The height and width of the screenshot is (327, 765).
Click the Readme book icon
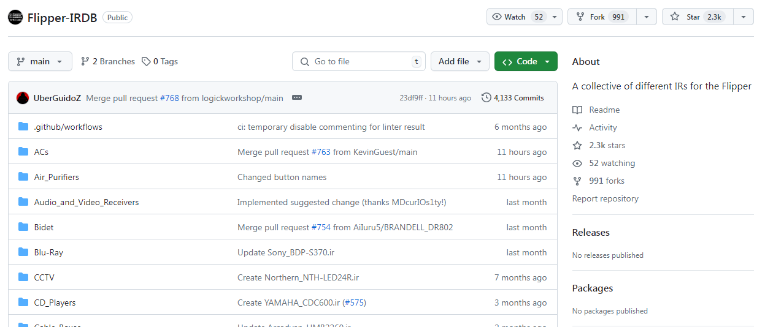point(577,110)
